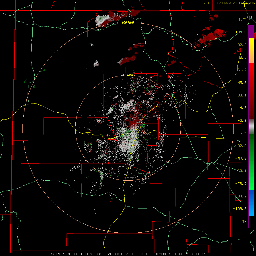The width and height of the screenshot is (256, 256).
Task: Click the 45.6 velocity scale value
Action: [242, 82]
